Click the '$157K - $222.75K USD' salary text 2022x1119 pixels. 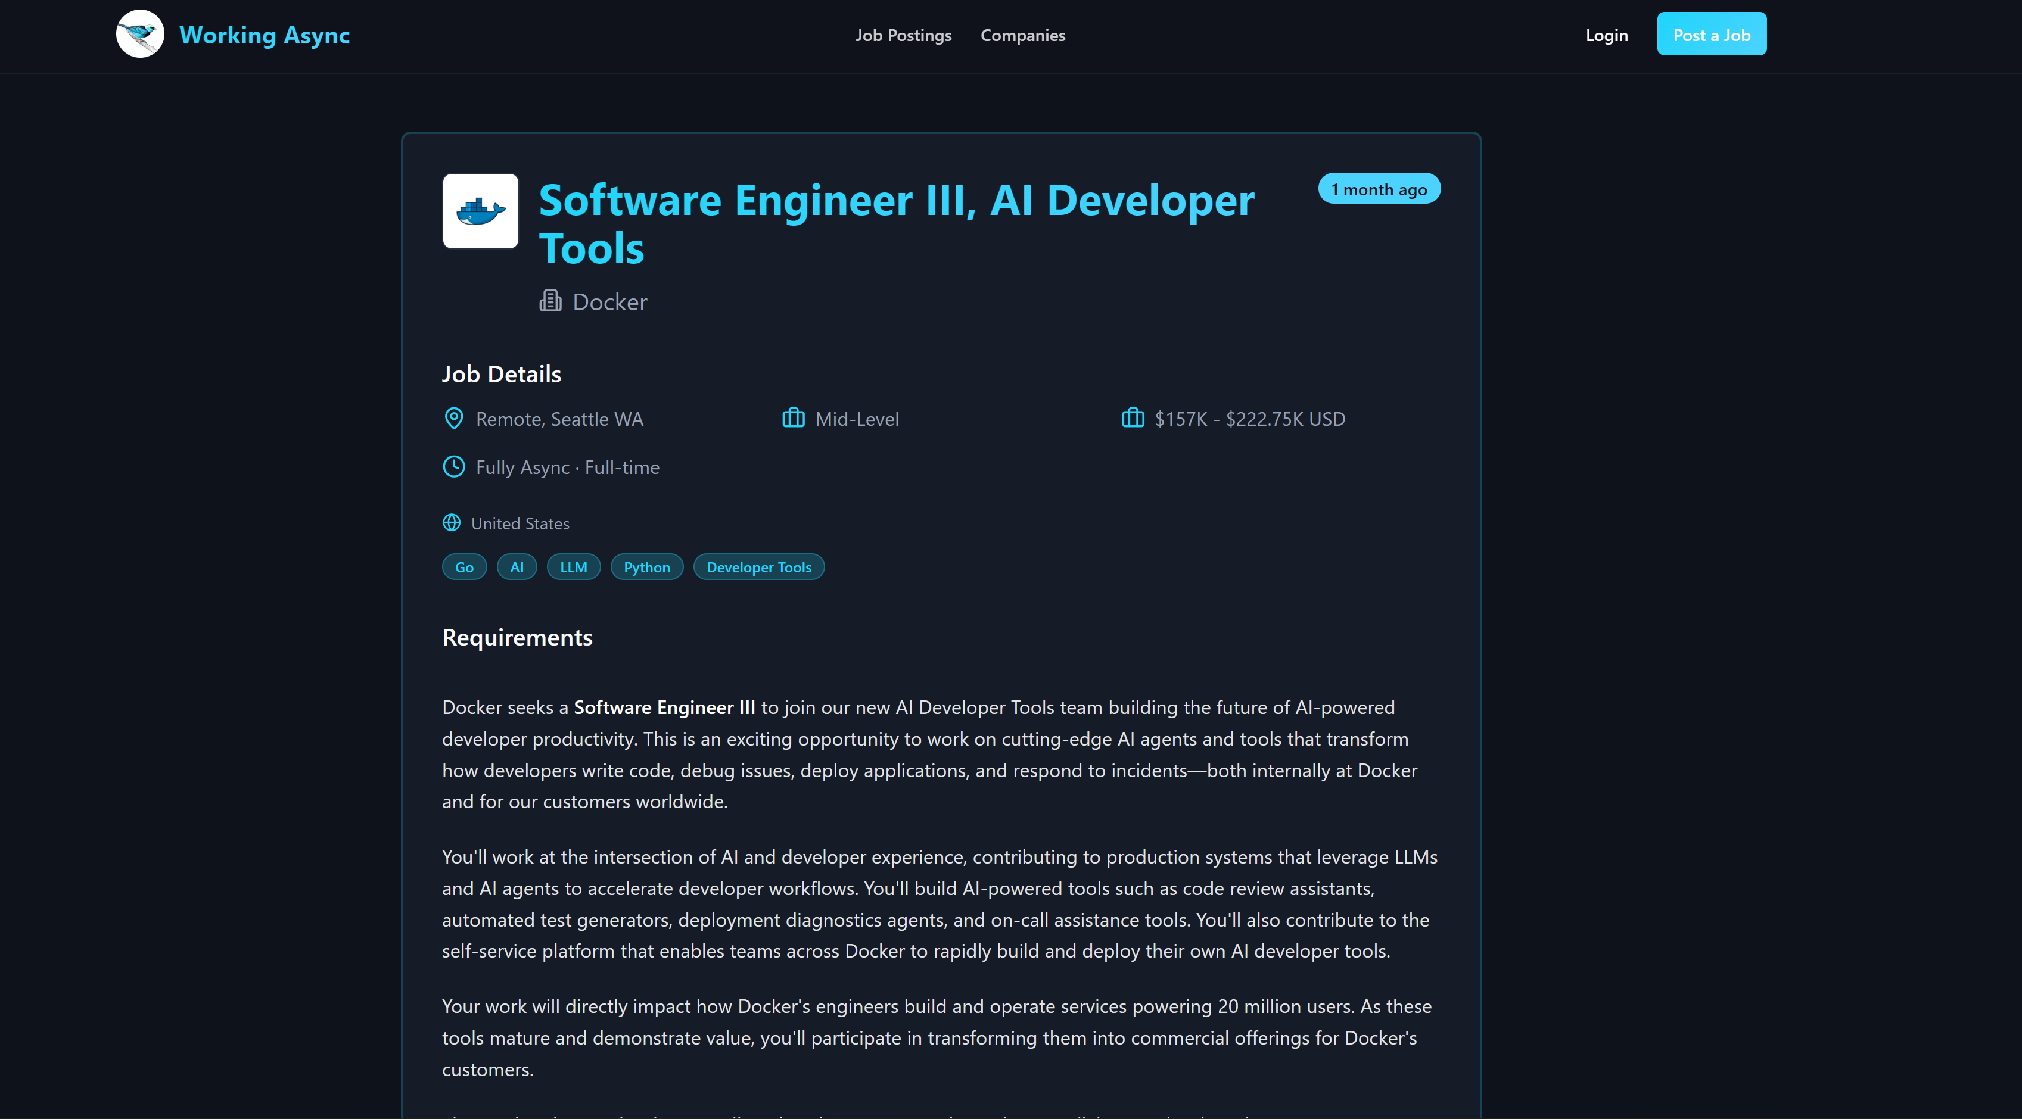(x=1250, y=419)
